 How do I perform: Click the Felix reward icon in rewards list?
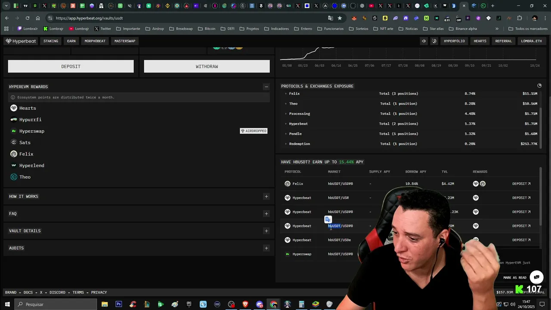point(14,154)
